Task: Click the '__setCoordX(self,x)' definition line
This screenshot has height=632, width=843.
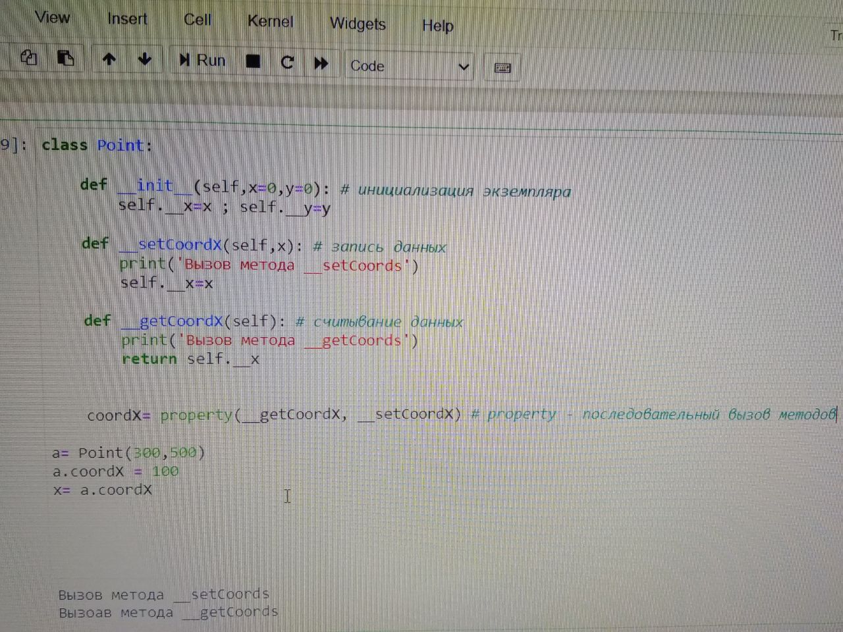Action: pos(263,246)
